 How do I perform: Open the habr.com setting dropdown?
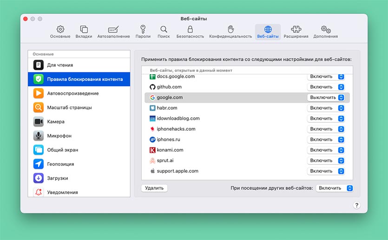coord(326,108)
